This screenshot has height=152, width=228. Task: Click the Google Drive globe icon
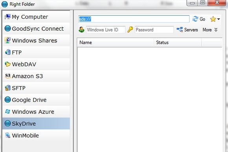click(7, 100)
